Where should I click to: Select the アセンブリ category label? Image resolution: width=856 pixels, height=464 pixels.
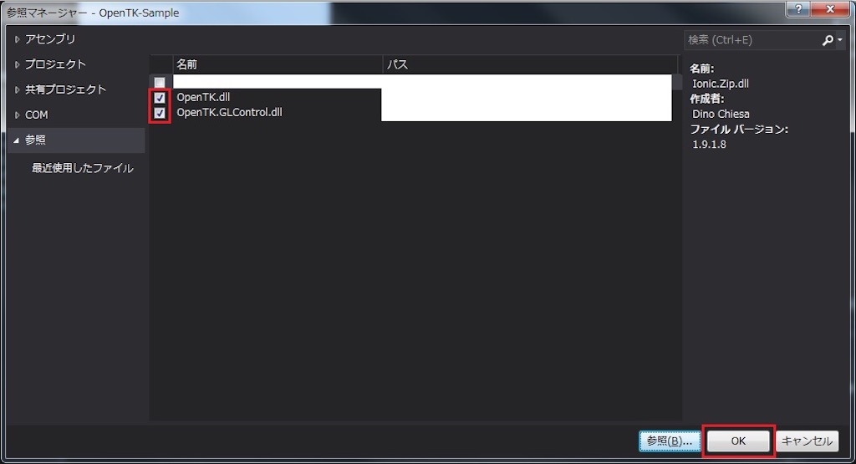(50, 39)
